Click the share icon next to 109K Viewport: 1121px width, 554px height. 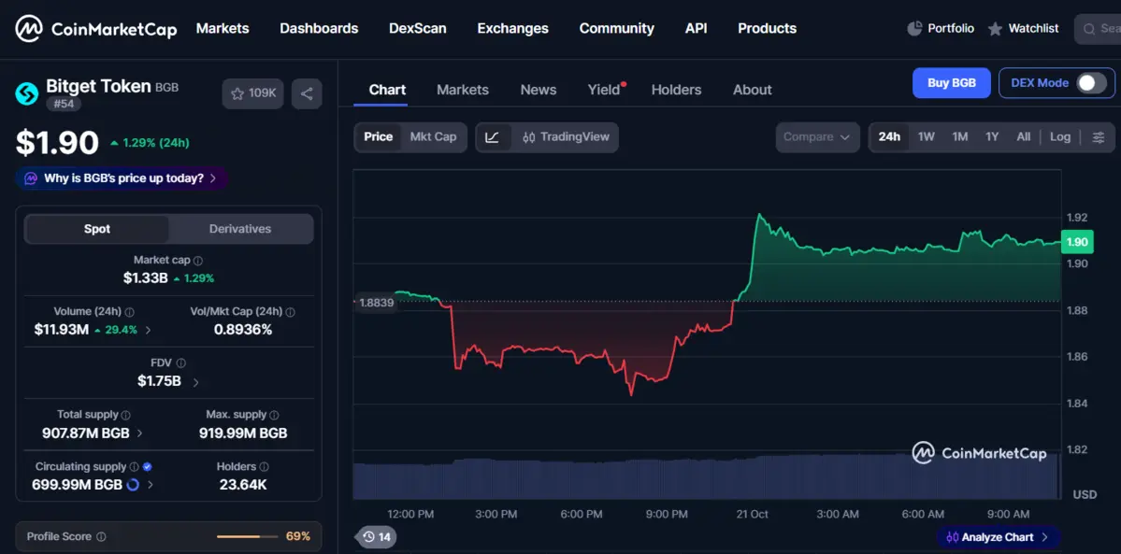tap(307, 93)
